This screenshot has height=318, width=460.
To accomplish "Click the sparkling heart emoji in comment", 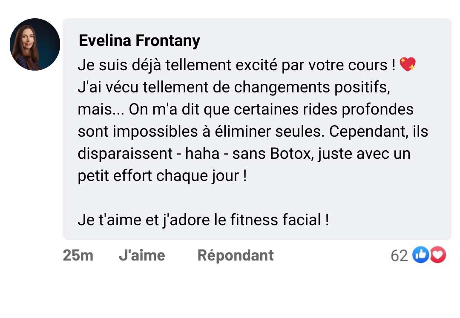I will 408,65.
